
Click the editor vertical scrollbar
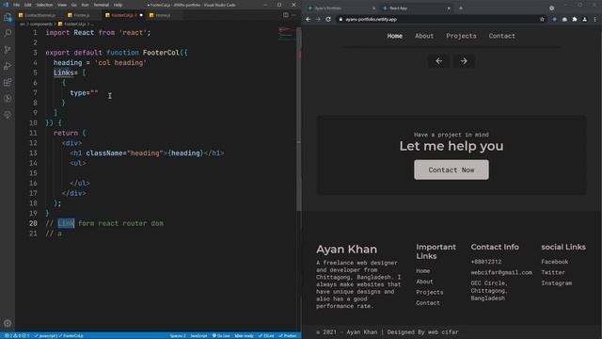coord(299,120)
